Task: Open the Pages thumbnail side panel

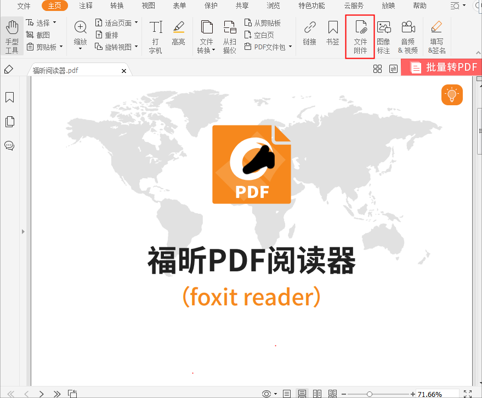Action: click(x=9, y=122)
